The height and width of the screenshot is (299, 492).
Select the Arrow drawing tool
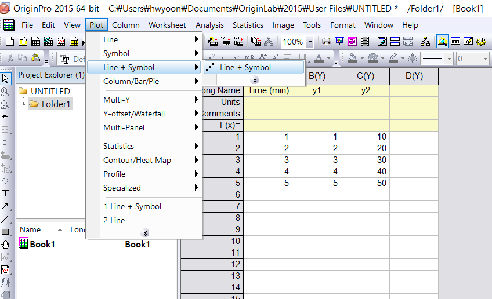point(5,206)
